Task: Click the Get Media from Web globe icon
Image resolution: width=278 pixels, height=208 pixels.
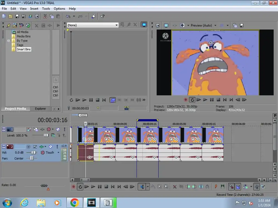Action: 28,25
